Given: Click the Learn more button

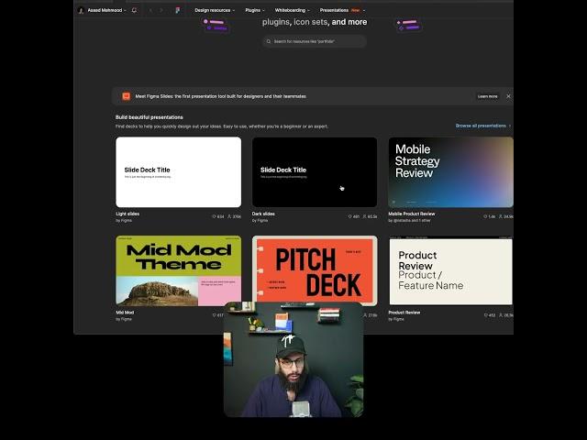Looking at the screenshot, I should (x=487, y=96).
